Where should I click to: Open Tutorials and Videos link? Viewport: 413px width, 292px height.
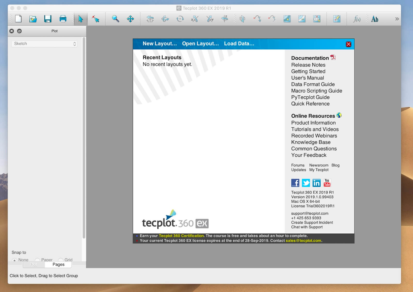tap(315, 129)
